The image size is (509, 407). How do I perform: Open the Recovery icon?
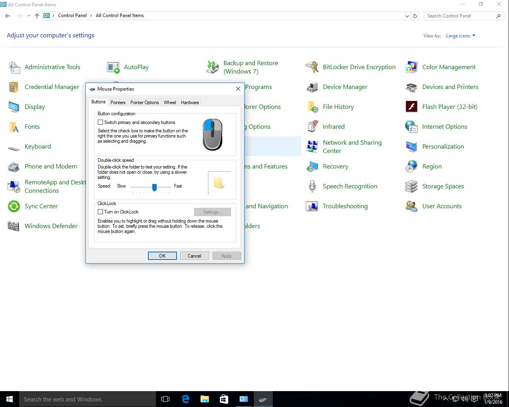(x=312, y=167)
